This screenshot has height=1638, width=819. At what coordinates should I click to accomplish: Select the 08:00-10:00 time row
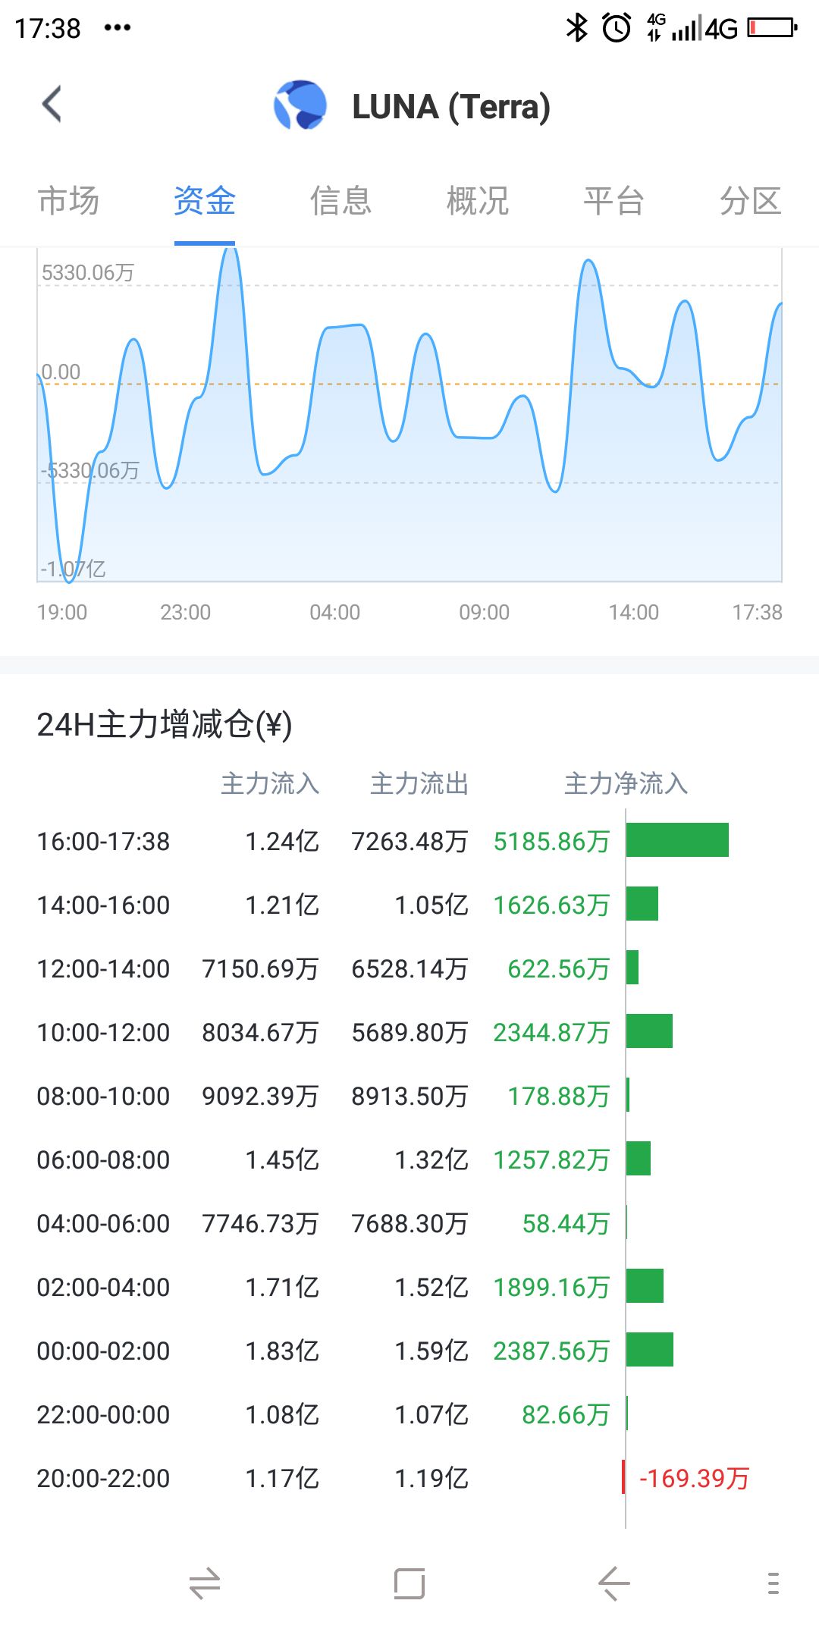pos(409,1096)
